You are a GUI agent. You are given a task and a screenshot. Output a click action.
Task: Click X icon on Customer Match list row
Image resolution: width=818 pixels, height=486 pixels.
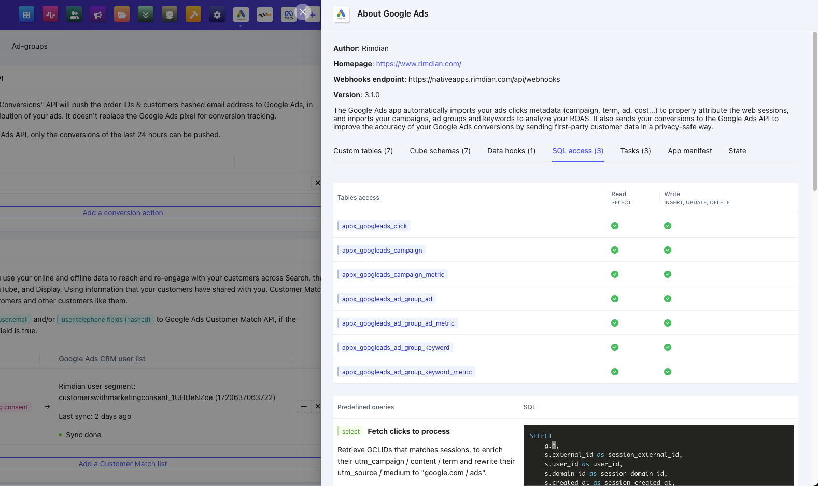click(x=318, y=406)
